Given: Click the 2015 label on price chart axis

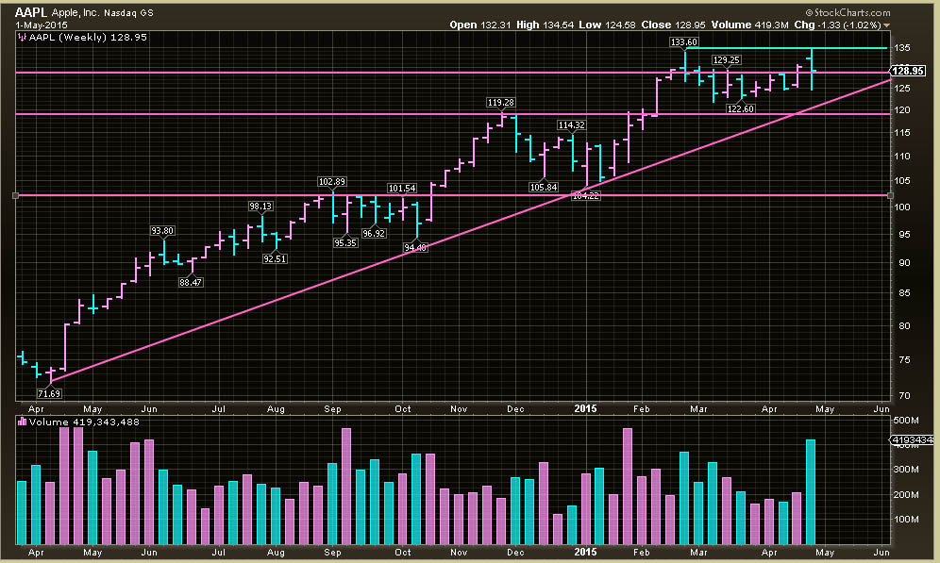Looking at the screenshot, I should 585,408.
